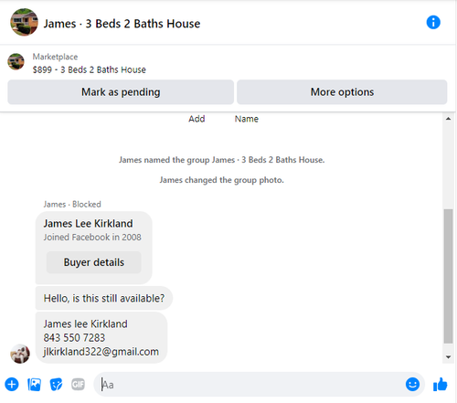Open the GIF picker
Image resolution: width=457 pixels, height=403 pixels.
click(x=78, y=385)
